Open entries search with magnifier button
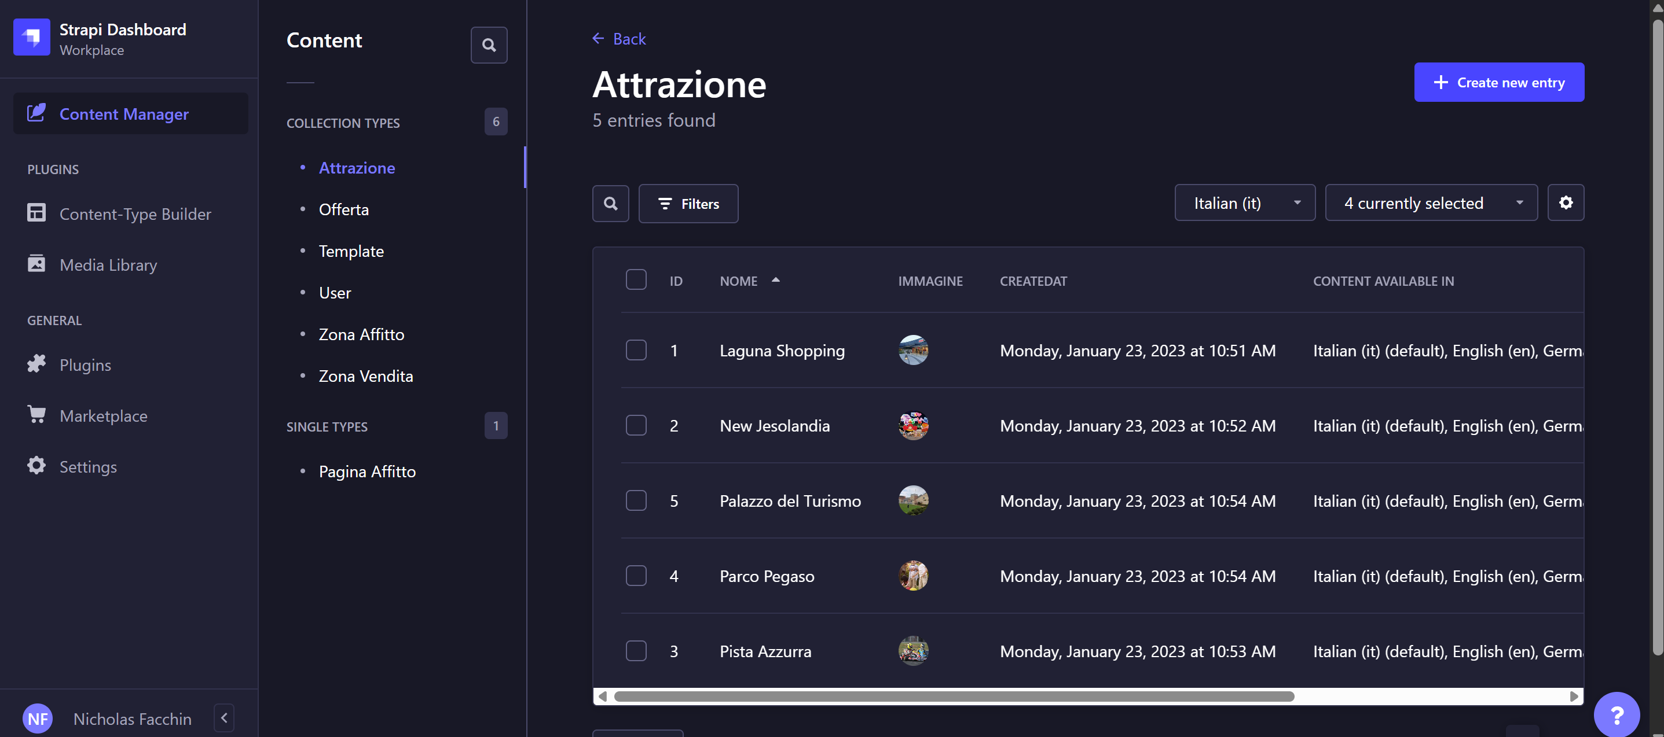Viewport: 1664px width, 737px height. [x=610, y=203]
